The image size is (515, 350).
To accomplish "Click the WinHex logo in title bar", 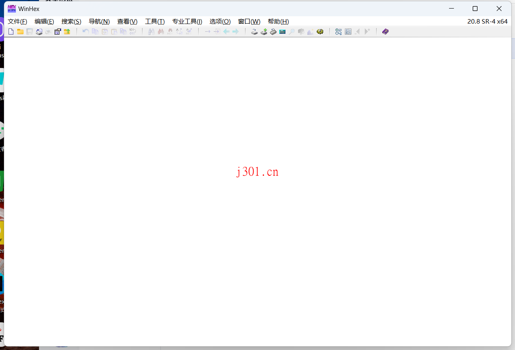I will (12, 9).
